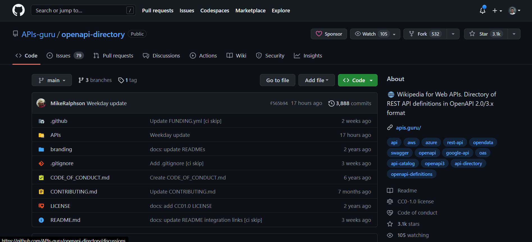Click the .gitignore git file icon

[41, 163]
